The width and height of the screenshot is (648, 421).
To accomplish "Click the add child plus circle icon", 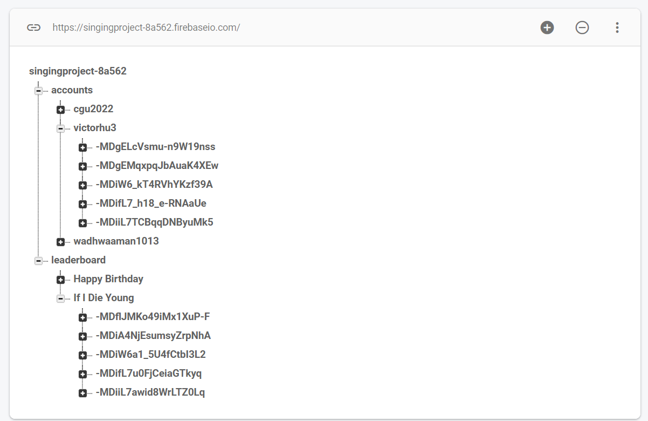I will [547, 28].
